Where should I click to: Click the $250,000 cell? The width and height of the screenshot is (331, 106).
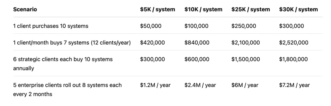[x=244, y=26]
